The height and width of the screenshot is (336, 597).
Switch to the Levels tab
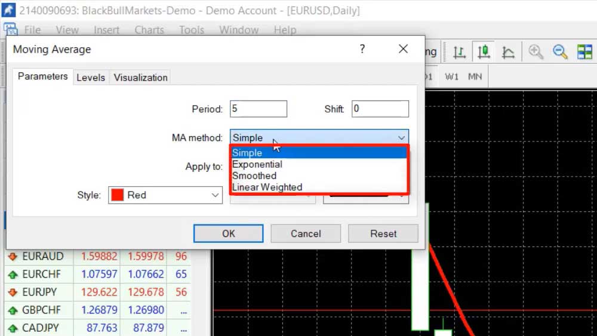pos(91,78)
